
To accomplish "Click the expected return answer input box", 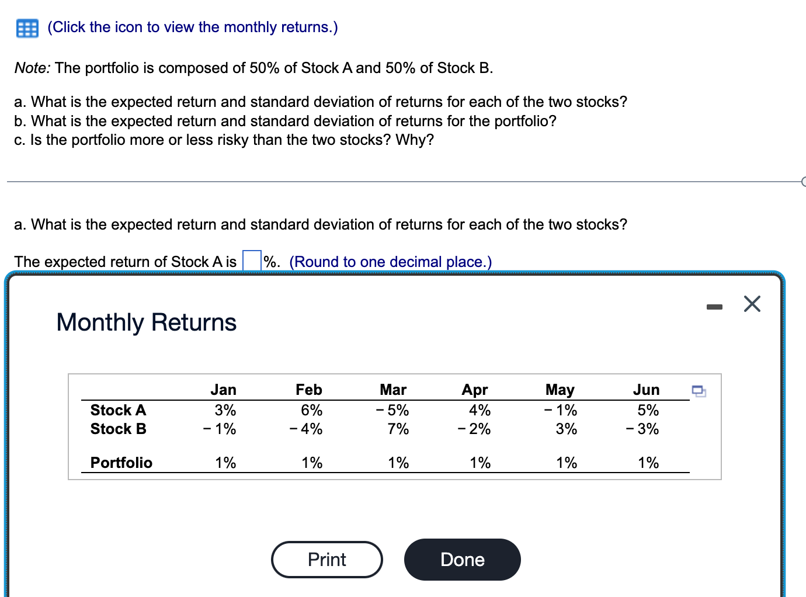I will click(251, 260).
